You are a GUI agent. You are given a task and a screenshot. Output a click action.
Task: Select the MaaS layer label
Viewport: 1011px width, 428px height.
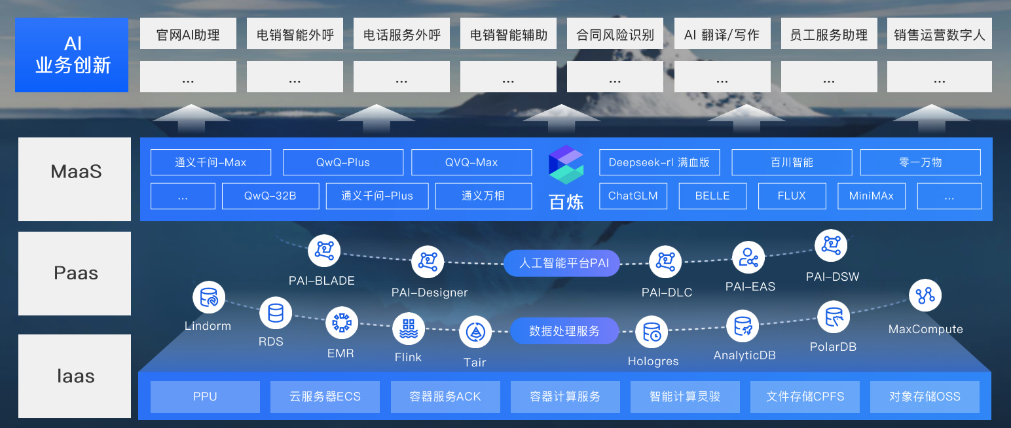click(76, 179)
